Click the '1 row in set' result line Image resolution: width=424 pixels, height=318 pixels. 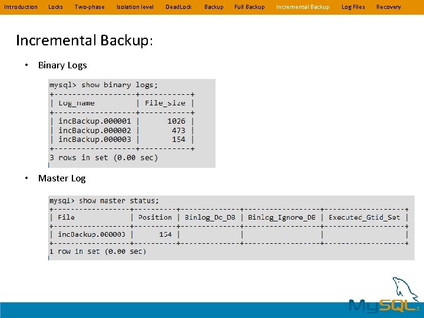coord(98,251)
